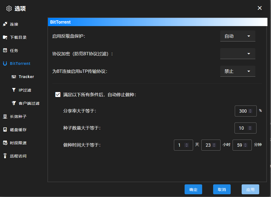Click the magnet icon next to BitTorrent
Screen dimensions: 271x197
point(5,63)
